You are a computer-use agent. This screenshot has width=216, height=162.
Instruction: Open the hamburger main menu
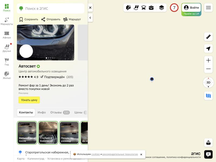click(x=208, y=8)
